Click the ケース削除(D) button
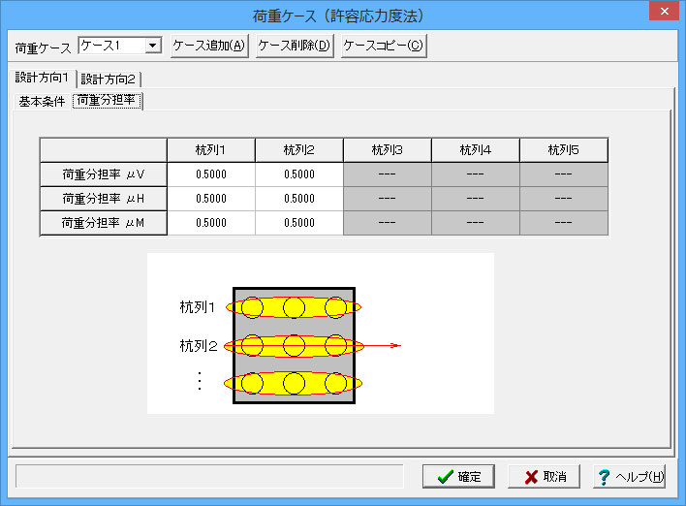Screen dimensions: 686x506 click(295, 46)
